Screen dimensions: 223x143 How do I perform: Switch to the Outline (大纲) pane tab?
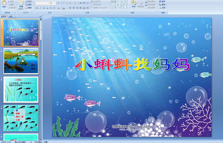point(11,16)
